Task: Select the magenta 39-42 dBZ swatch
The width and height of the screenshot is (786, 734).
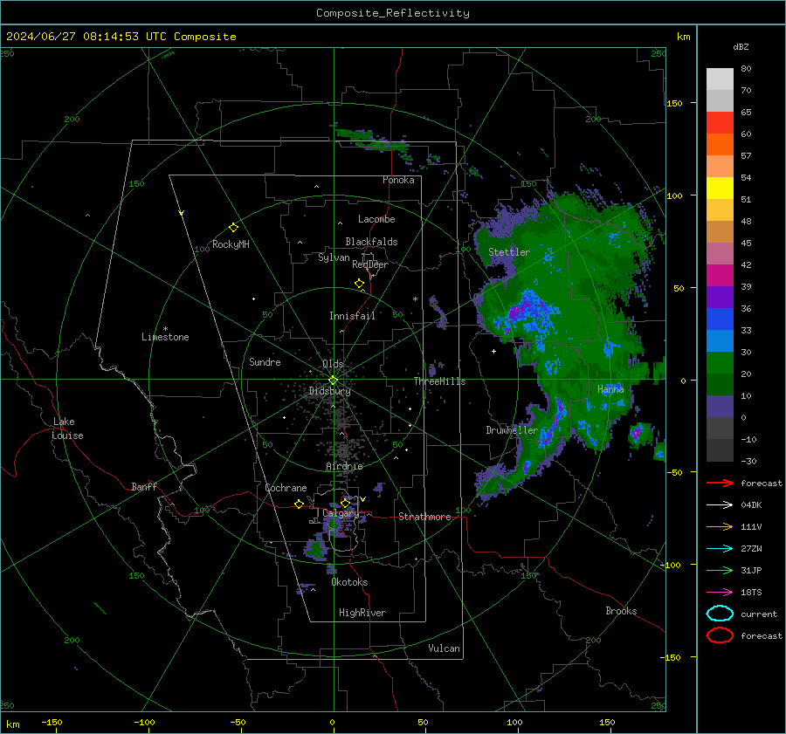Action: tap(720, 276)
